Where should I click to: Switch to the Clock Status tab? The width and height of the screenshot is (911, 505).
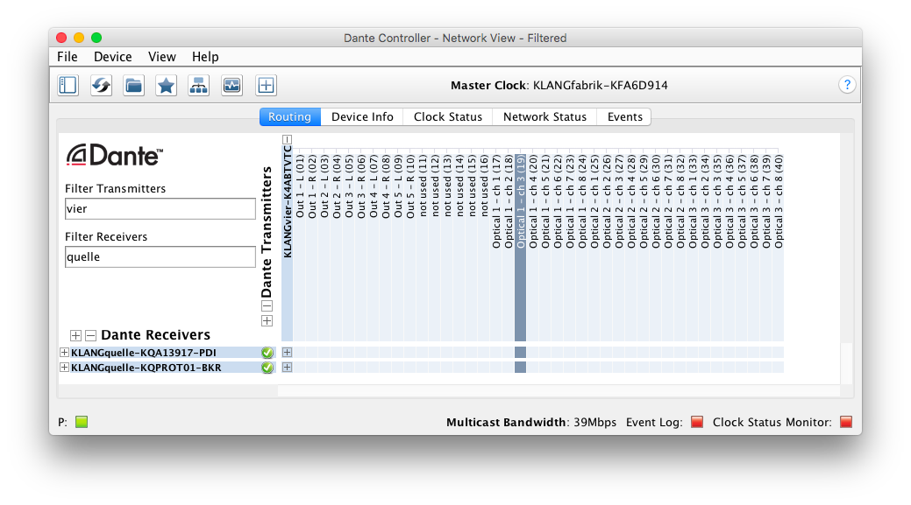click(x=448, y=116)
